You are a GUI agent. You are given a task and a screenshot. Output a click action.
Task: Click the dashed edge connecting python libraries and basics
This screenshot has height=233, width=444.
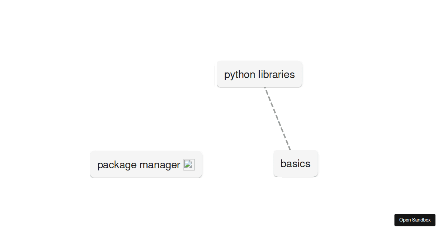(x=277, y=119)
